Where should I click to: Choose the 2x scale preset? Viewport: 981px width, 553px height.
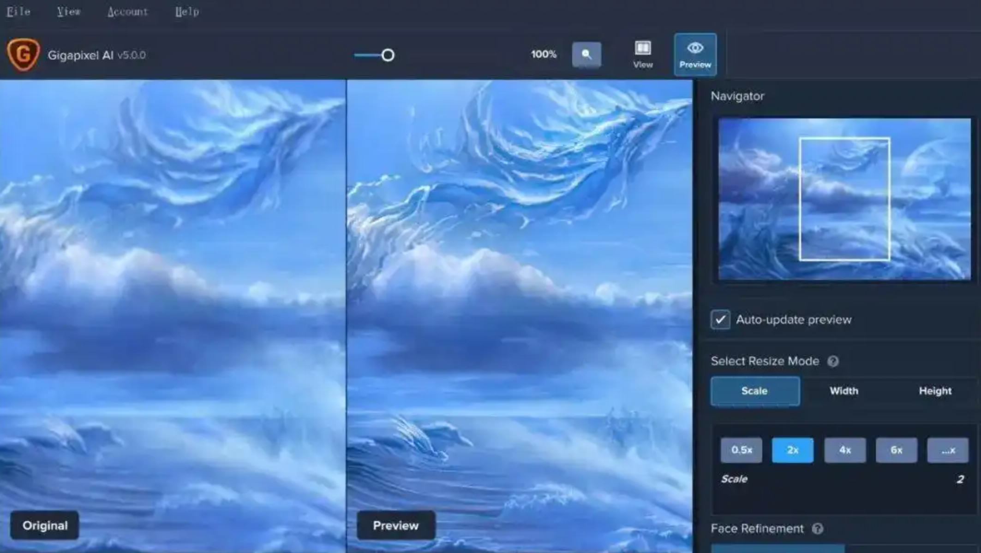tap(792, 450)
